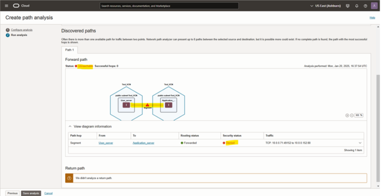Expand the Segment row details chevron

(360, 143)
